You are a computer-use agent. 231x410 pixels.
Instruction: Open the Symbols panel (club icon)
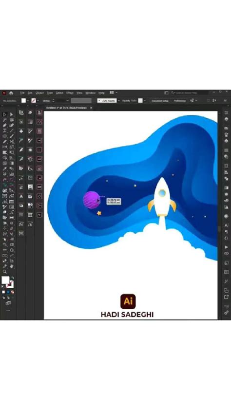pos(226,141)
